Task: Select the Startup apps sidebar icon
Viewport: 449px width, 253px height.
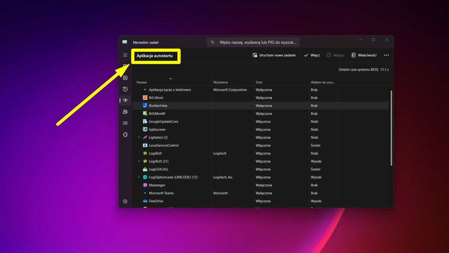Action: [125, 100]
